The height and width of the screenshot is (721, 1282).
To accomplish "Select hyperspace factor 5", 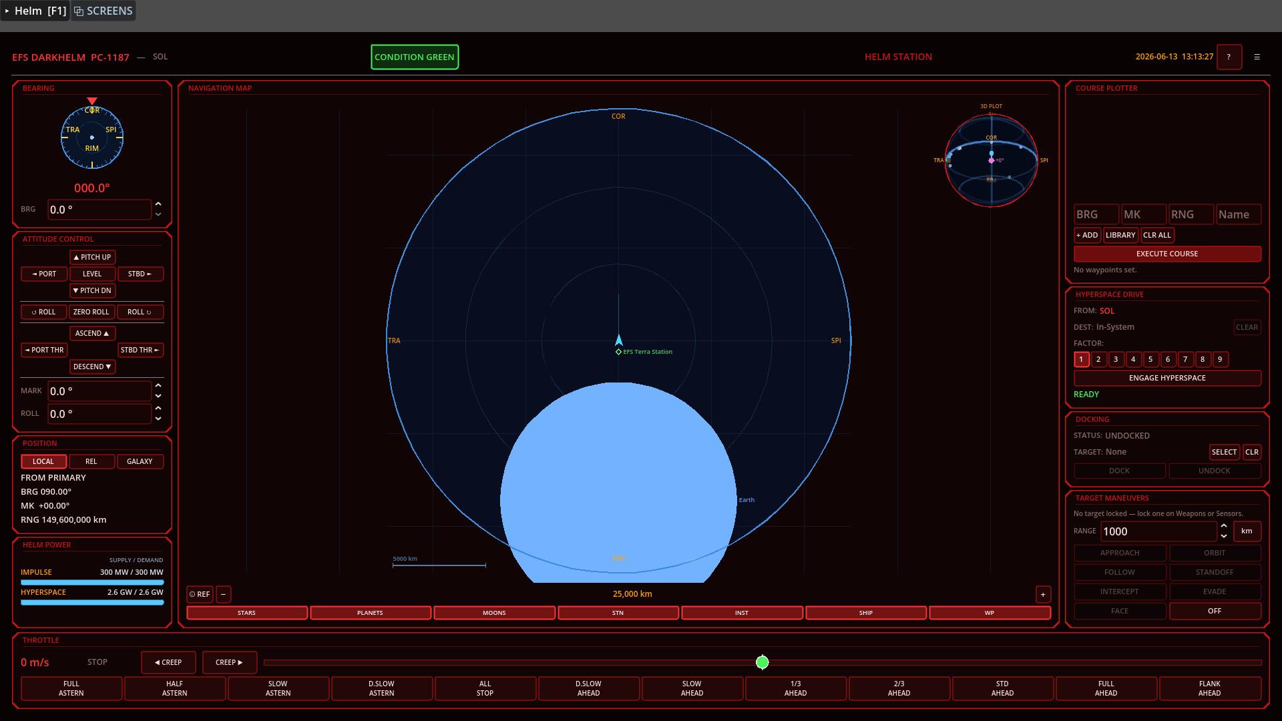I will 1151,359.
